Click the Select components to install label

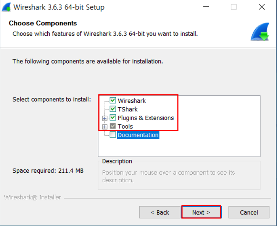click(52, 100)
